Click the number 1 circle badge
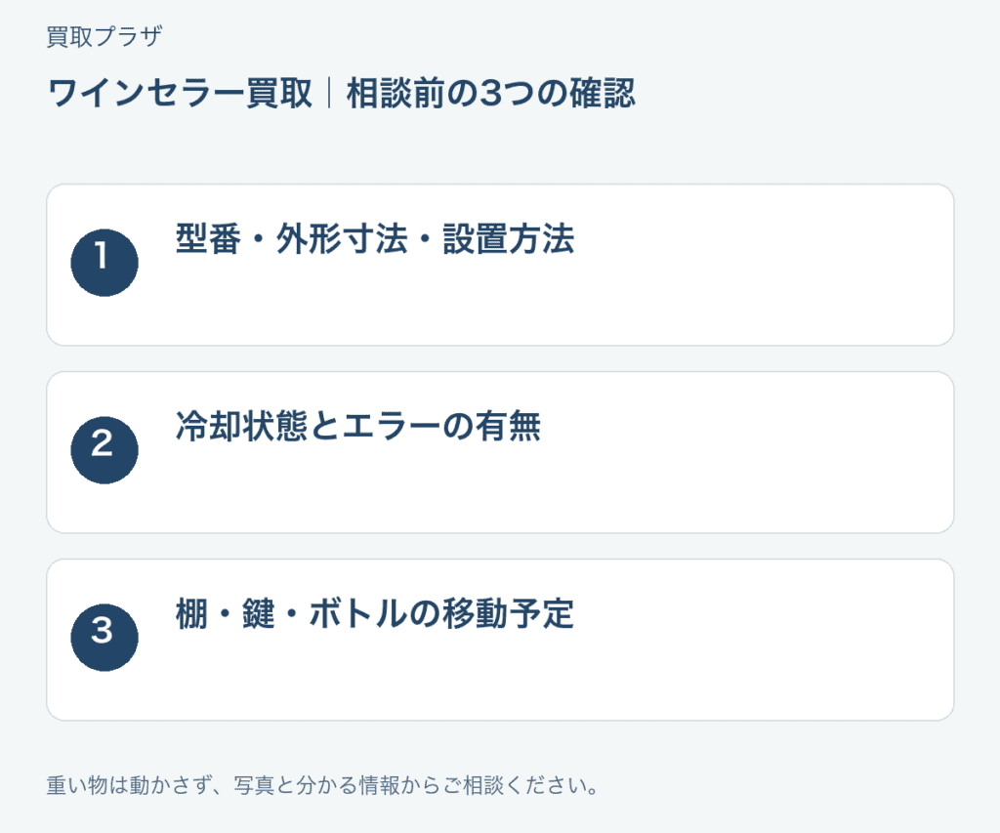The image size is (1000, 833). tap(104, 263)
